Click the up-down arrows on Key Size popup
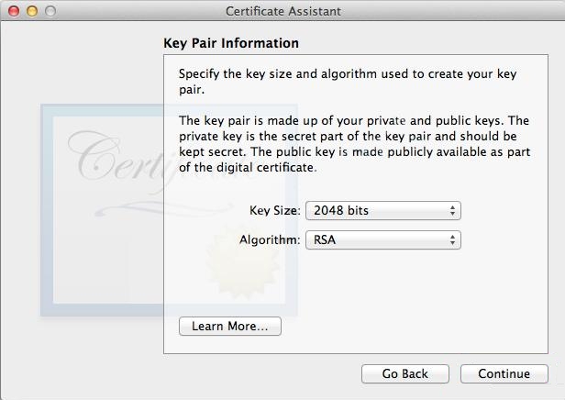This screenshot has width=565, height=400. pyautogui.click(x=452, y=210)
